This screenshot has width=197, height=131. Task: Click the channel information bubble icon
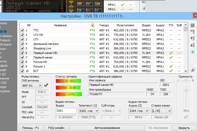coord(192,70)
